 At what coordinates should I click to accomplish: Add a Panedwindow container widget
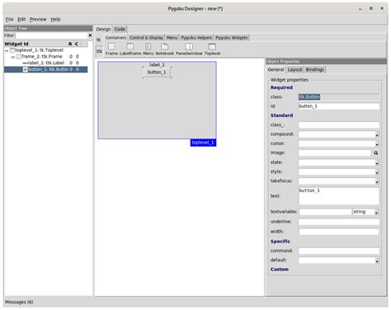click(189, 49)
